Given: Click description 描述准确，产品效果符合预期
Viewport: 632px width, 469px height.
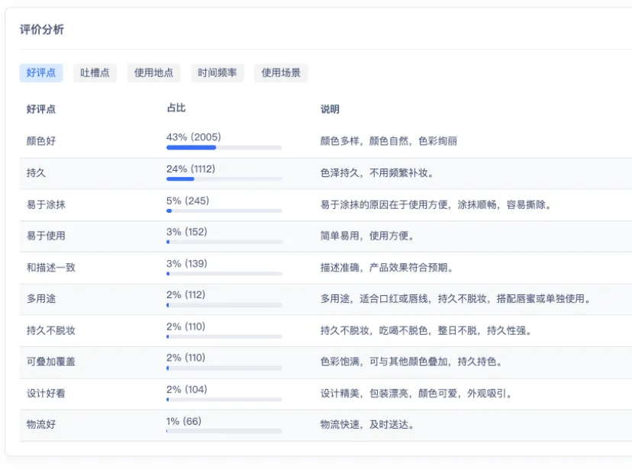Looking at the screenshot, I should click(387, 268).
